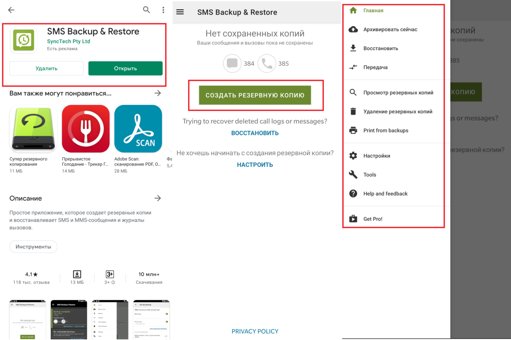The height and width of the screenshot is (340, 511).
Task: Open the SyncTech Pty Ltd developer link
Action: click(69, 42)
